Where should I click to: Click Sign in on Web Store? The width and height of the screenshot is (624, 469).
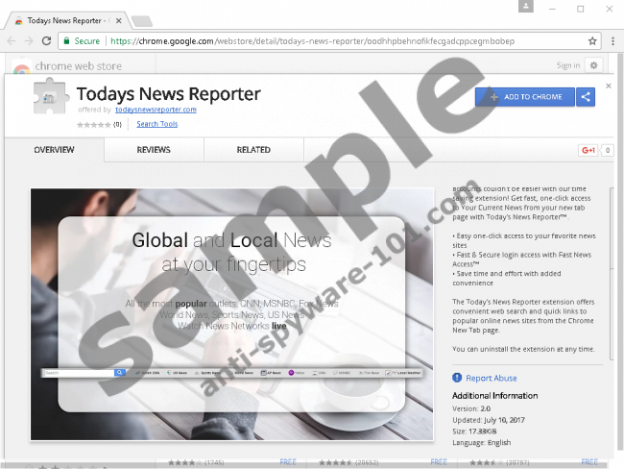point(568,65)
